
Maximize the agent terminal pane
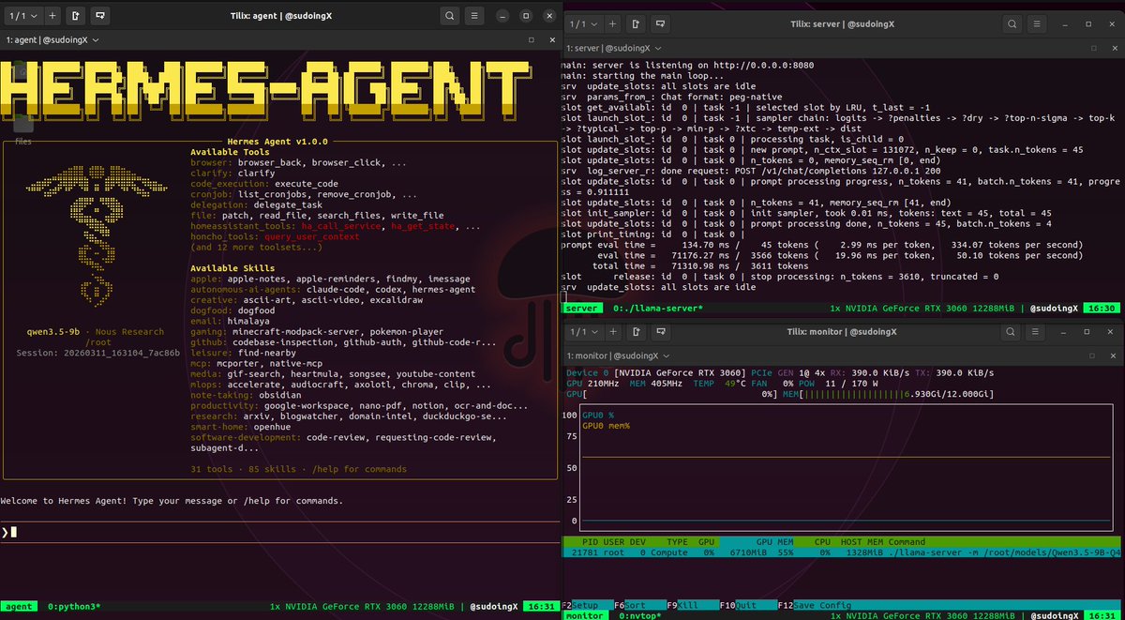click(531, 39)
